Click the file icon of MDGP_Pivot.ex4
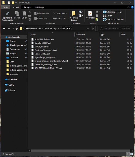This screenshot has height=157, width=135. (x=32, y=46)
